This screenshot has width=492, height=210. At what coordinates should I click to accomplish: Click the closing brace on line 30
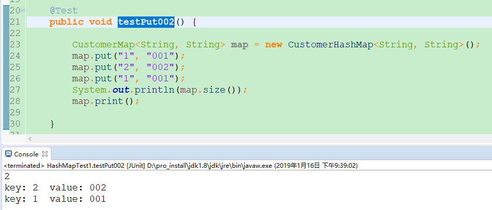(x=52, y=124)
